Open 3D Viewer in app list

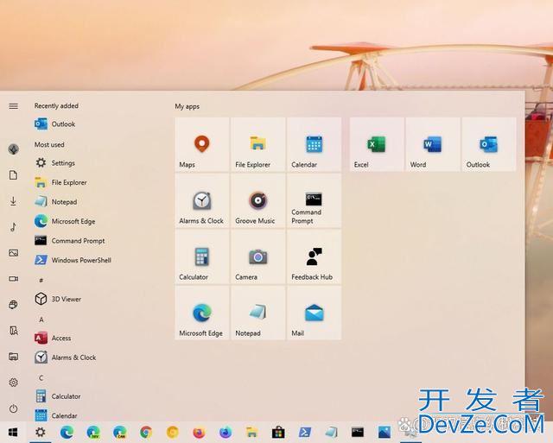coord(58,299)
